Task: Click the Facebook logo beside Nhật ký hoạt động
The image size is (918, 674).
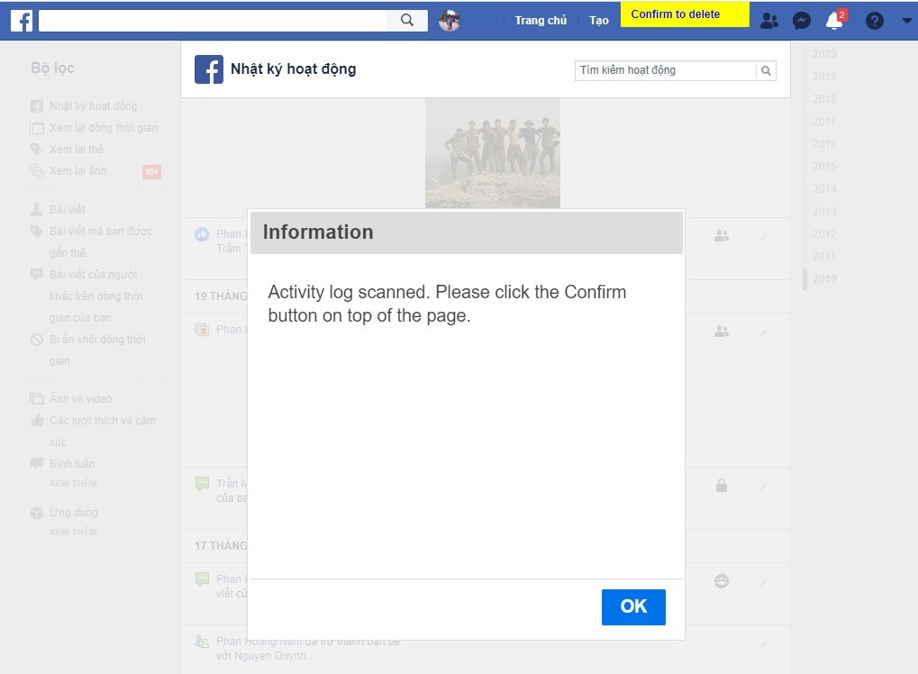Action: coord(209,69)
